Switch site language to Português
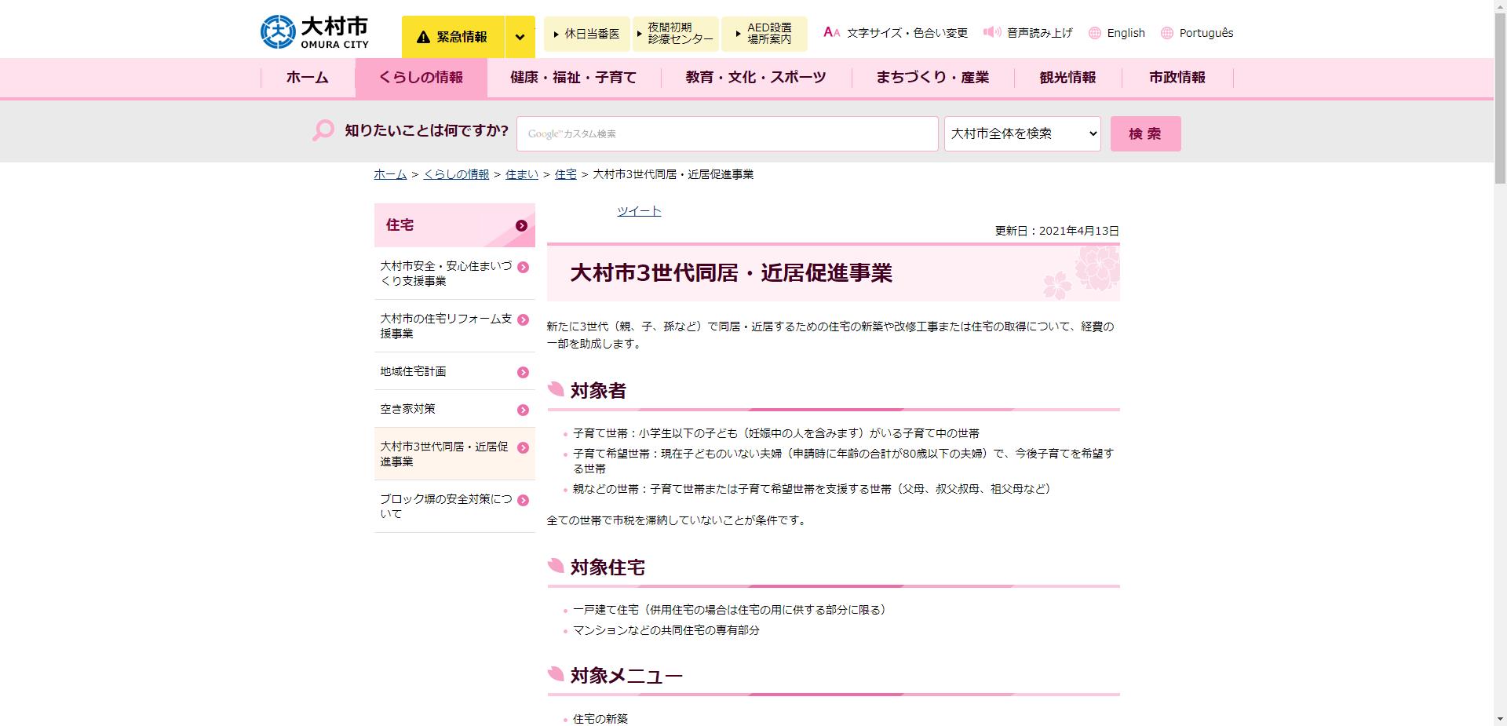This screenshot has height=726, width=1507. pyautogui.click(x=1206, y=33)
